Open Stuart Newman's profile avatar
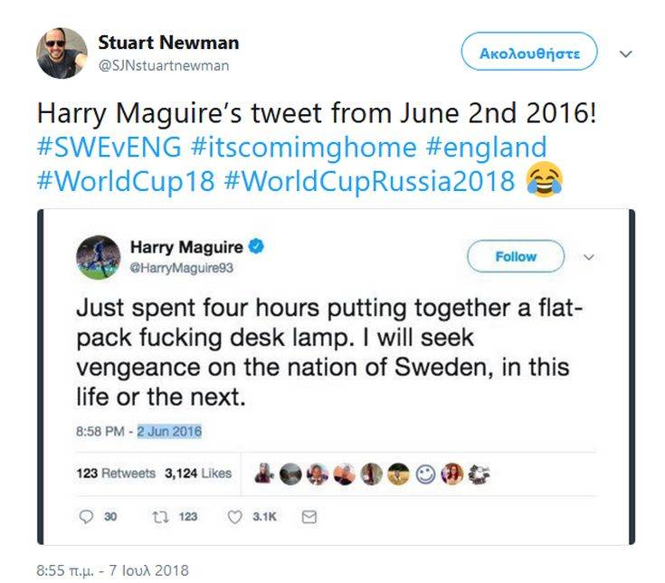665x583 pixels. (x=62, y=53)
